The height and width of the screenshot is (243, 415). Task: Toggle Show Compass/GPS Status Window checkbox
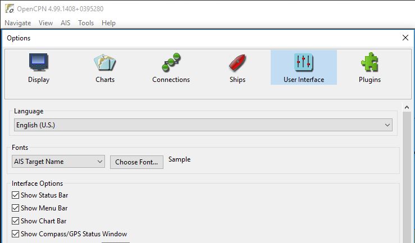(15, 234)
